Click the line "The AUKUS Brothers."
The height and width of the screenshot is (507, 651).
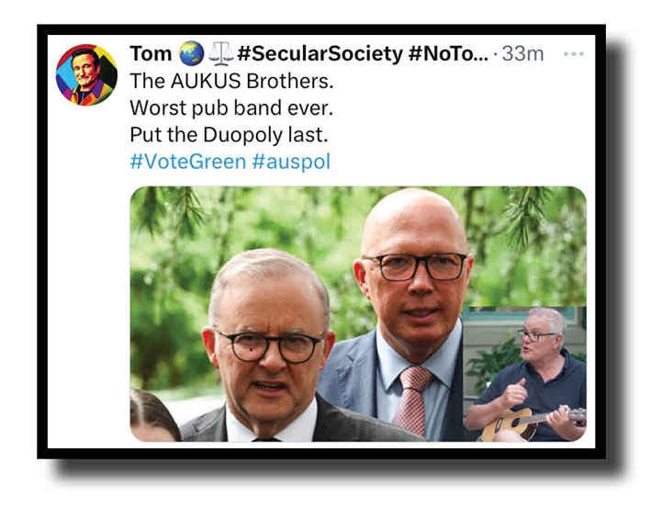231,81
